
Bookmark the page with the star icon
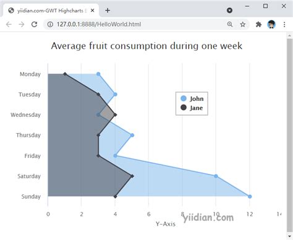(x=243, y=24)
